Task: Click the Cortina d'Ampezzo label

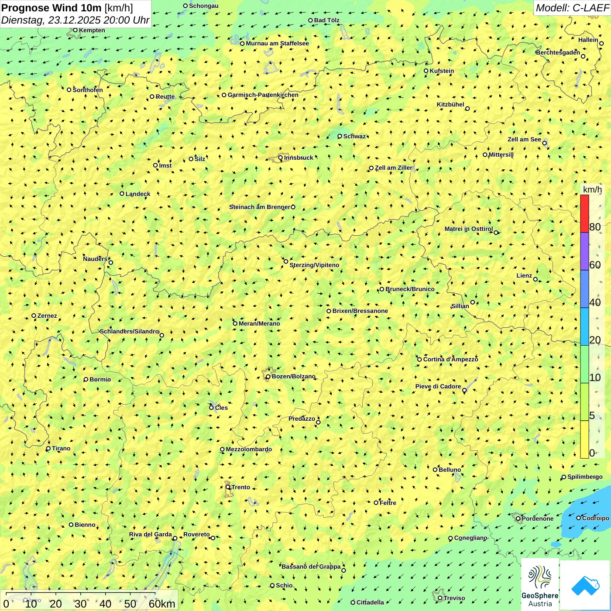Action: (450, 359)
